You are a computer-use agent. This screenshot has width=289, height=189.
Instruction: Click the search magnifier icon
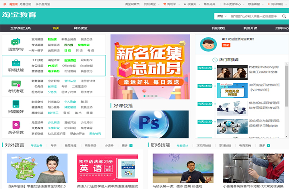coord(284,16)
